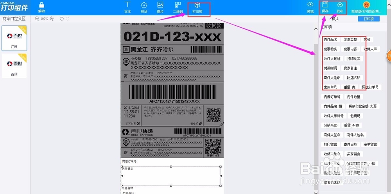Add the 内件品名_横 print item
Image resolution: width=391 pixels, height=194 pixels.
pyautogui.click(x=333, y=106)
